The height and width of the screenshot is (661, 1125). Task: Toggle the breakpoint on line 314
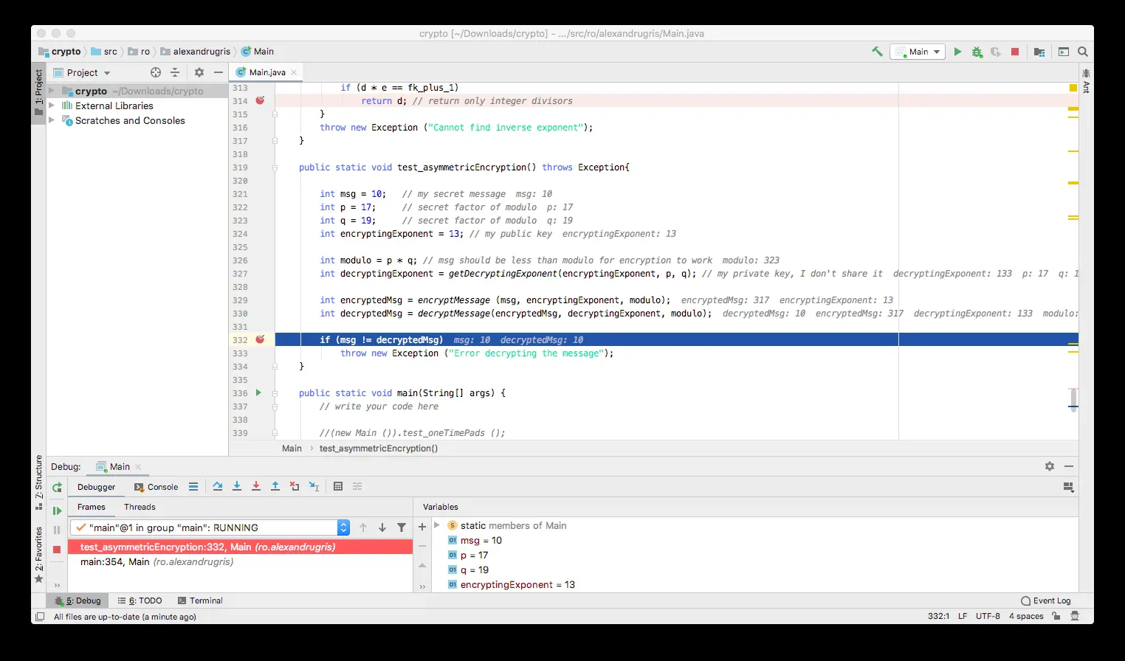pos(260,100)
